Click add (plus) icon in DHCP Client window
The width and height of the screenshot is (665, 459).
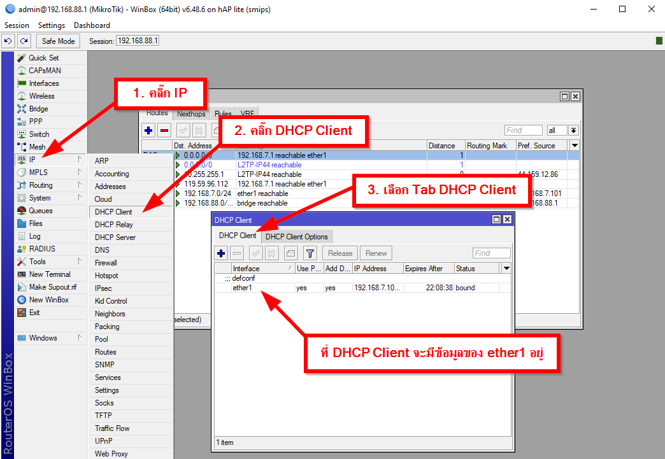[221, 253]
